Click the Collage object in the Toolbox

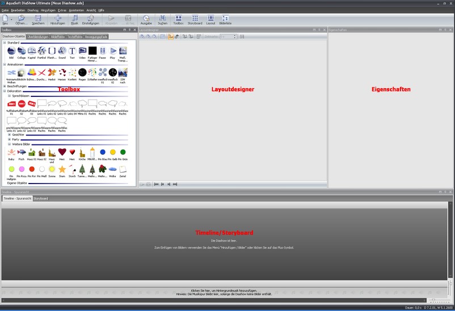pyautogui.click(x=22, y=52)
